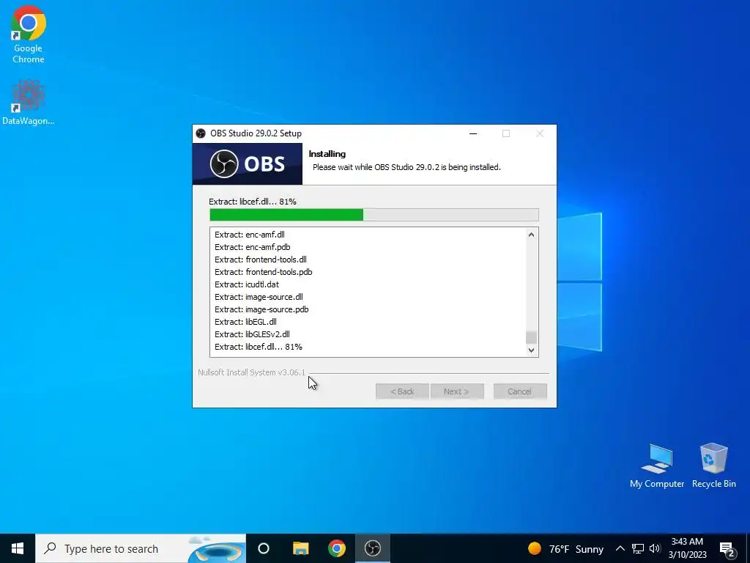This screenshot has height=563, width=750.
Task: Select the DataWagon desktop shortcut
Action: (29, 103)
